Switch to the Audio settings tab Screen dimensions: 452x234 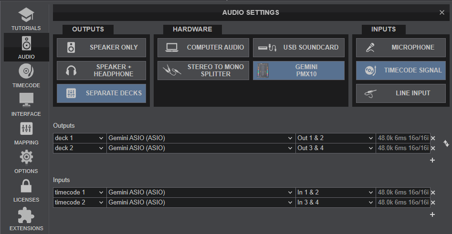(26, 48)
